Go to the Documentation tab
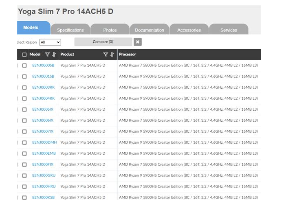Image resolution: width=282 pixels, height=210 pixels. (149, 30)
